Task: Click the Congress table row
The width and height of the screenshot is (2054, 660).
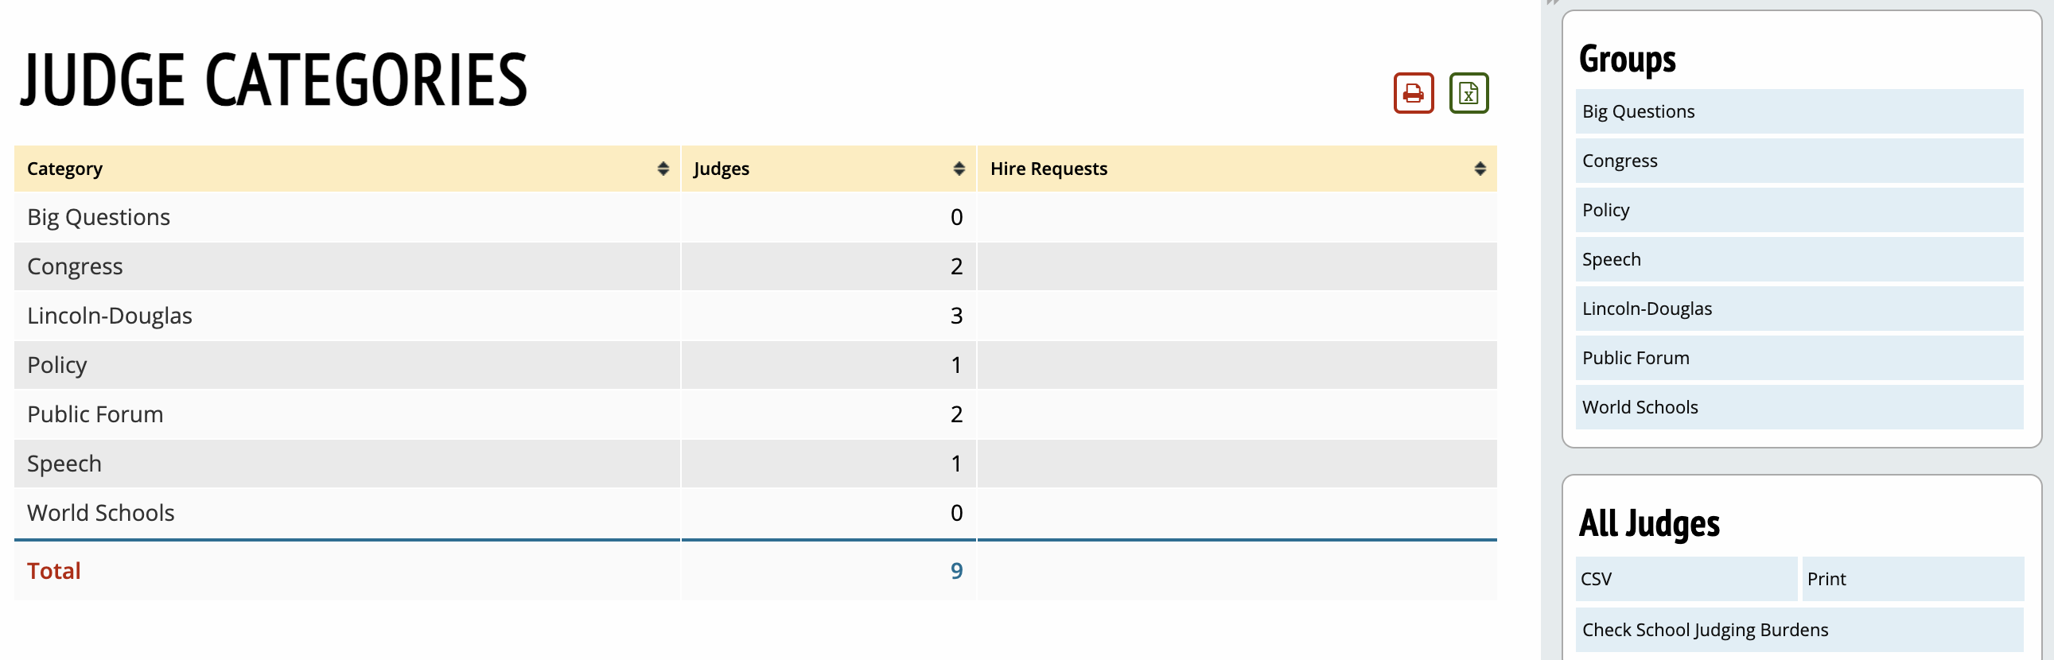Action: coord(75,266)
